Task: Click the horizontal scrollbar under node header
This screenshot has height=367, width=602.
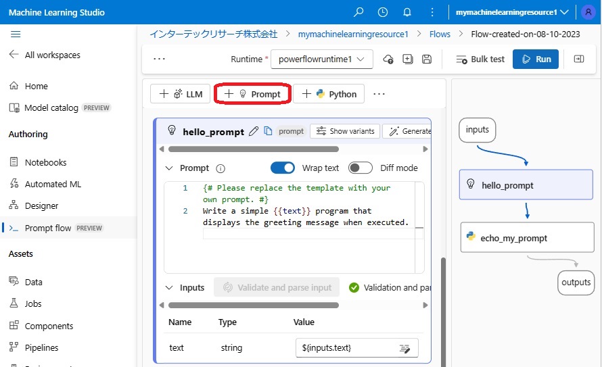Action: [x=254, y=149]
